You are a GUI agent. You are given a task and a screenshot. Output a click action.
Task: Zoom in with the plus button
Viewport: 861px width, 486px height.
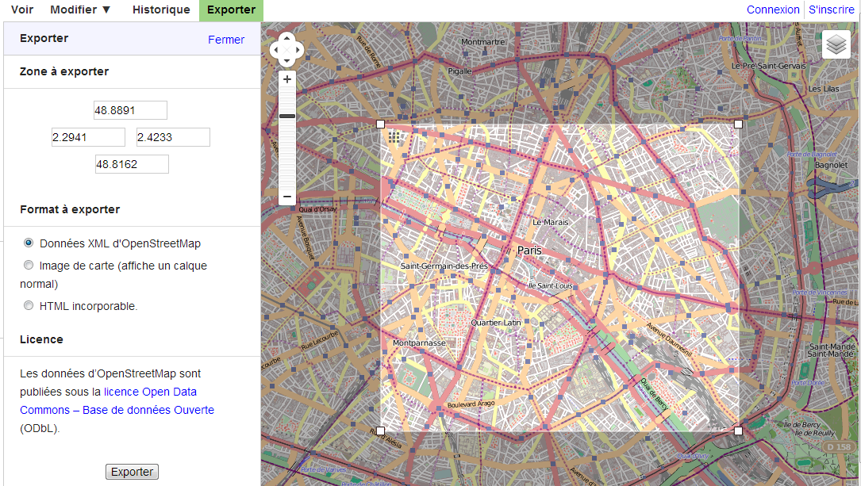tap(287, 79)
